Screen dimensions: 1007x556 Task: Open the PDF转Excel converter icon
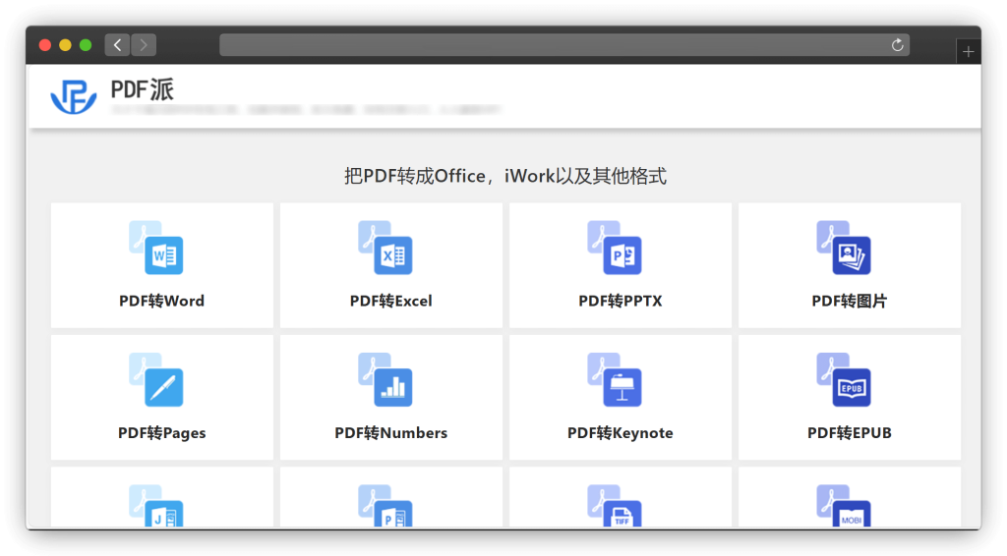tap(385, 248)
